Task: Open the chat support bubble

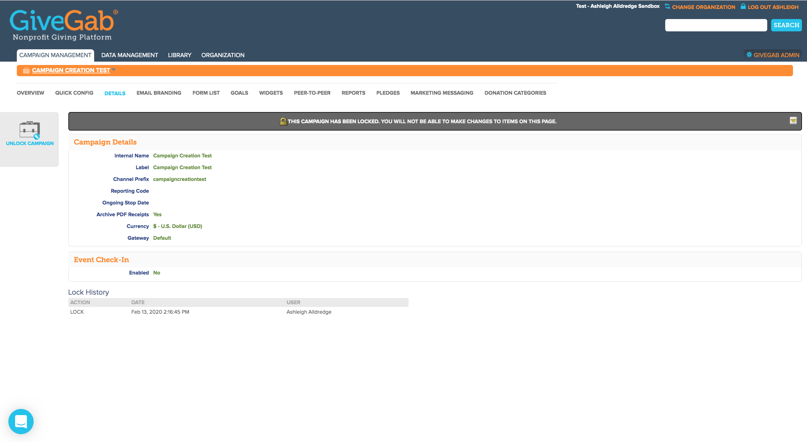Action: pyautogui.click(x=21, y=421)
